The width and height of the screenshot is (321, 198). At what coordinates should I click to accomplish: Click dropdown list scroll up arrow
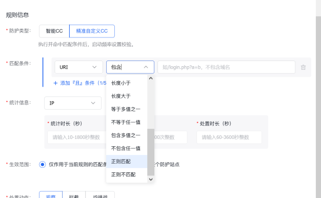(x=151, y=78)
